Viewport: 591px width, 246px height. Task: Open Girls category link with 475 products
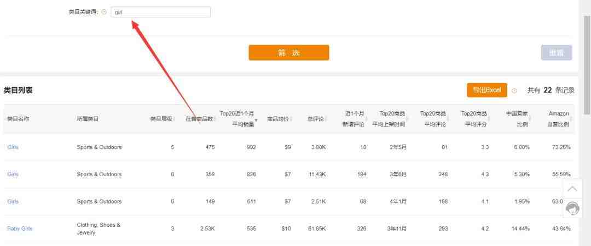[x=13, y=147]
